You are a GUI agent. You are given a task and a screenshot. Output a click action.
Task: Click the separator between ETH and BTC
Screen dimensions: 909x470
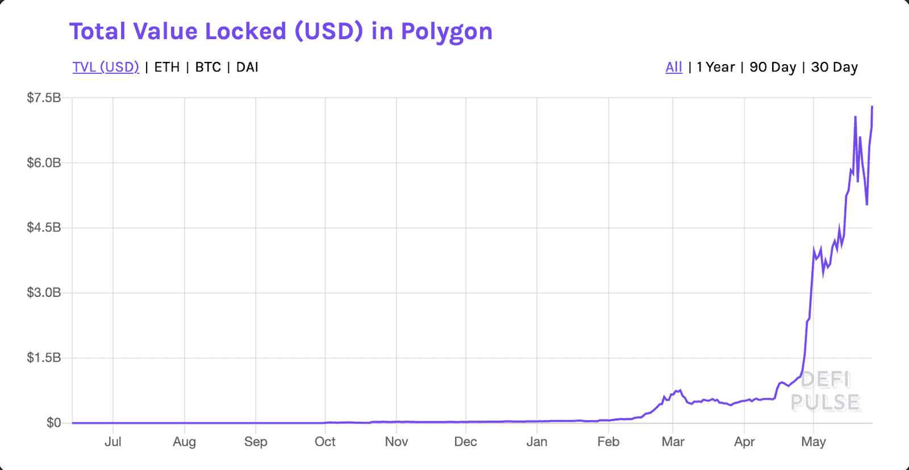pos(188,67)
